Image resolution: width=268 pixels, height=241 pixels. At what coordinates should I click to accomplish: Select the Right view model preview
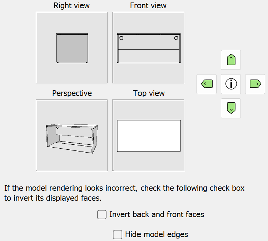pyautogui.click(x=72, y=48)
